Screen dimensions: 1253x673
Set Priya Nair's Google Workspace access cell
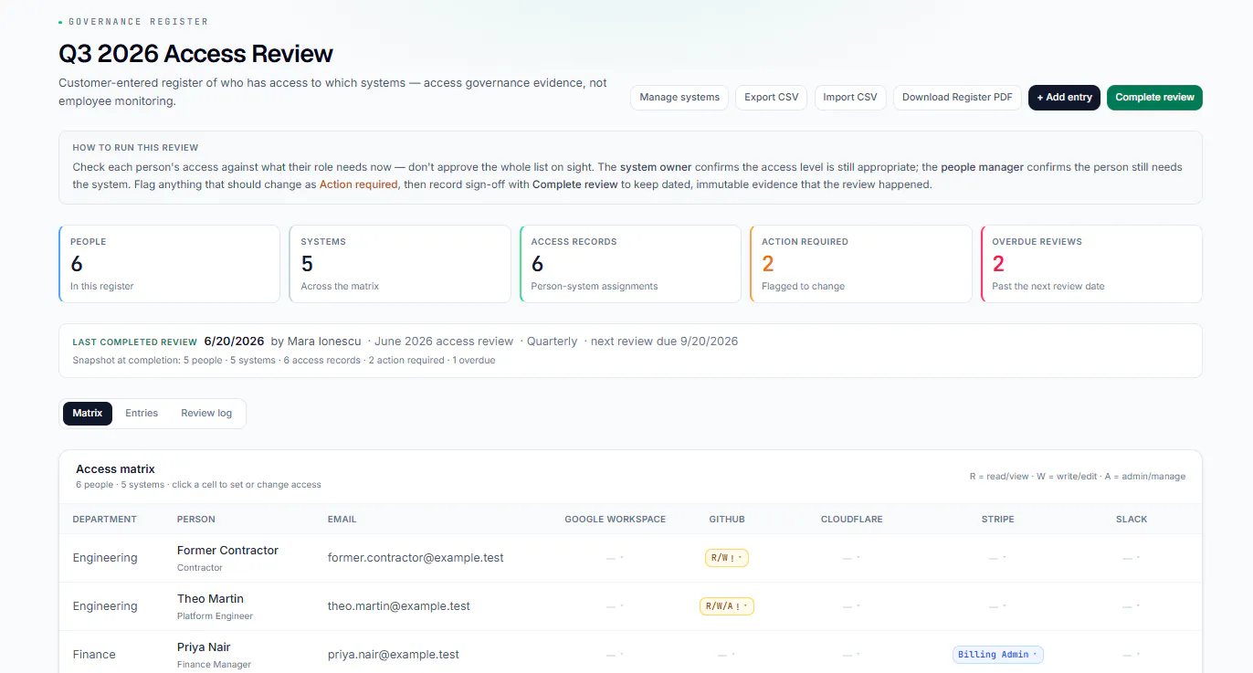point(615,654)
